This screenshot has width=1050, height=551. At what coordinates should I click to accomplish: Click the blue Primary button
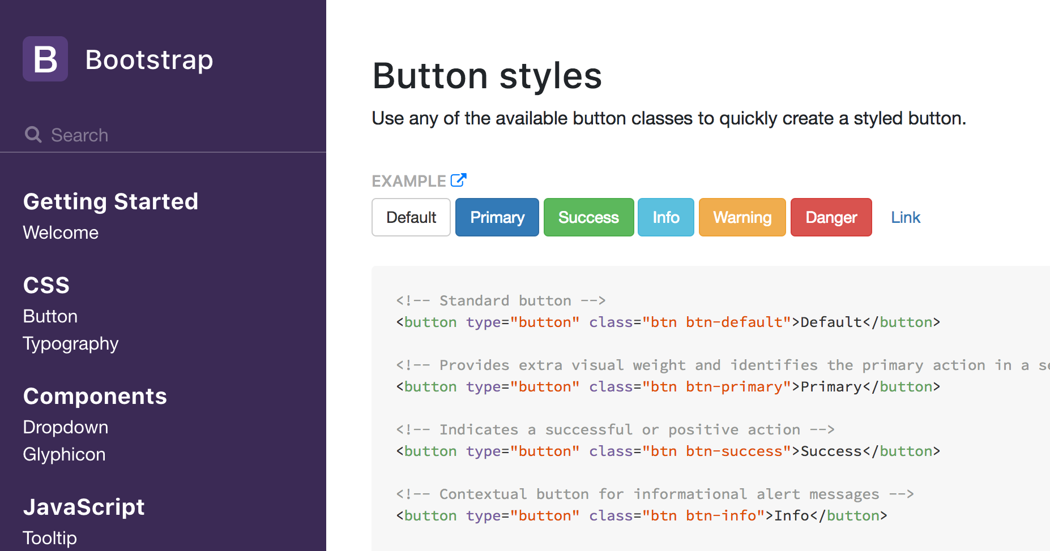497,217
